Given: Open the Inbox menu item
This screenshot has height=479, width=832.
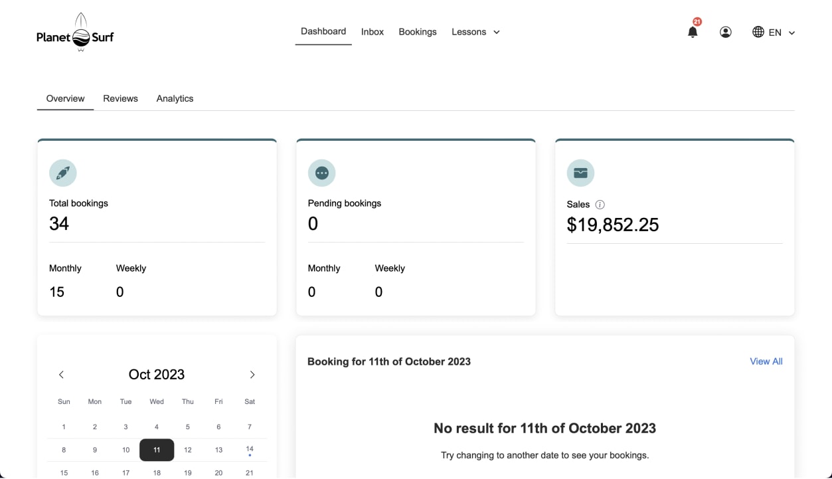Looking at the screenshot, I should pos(373,32).
